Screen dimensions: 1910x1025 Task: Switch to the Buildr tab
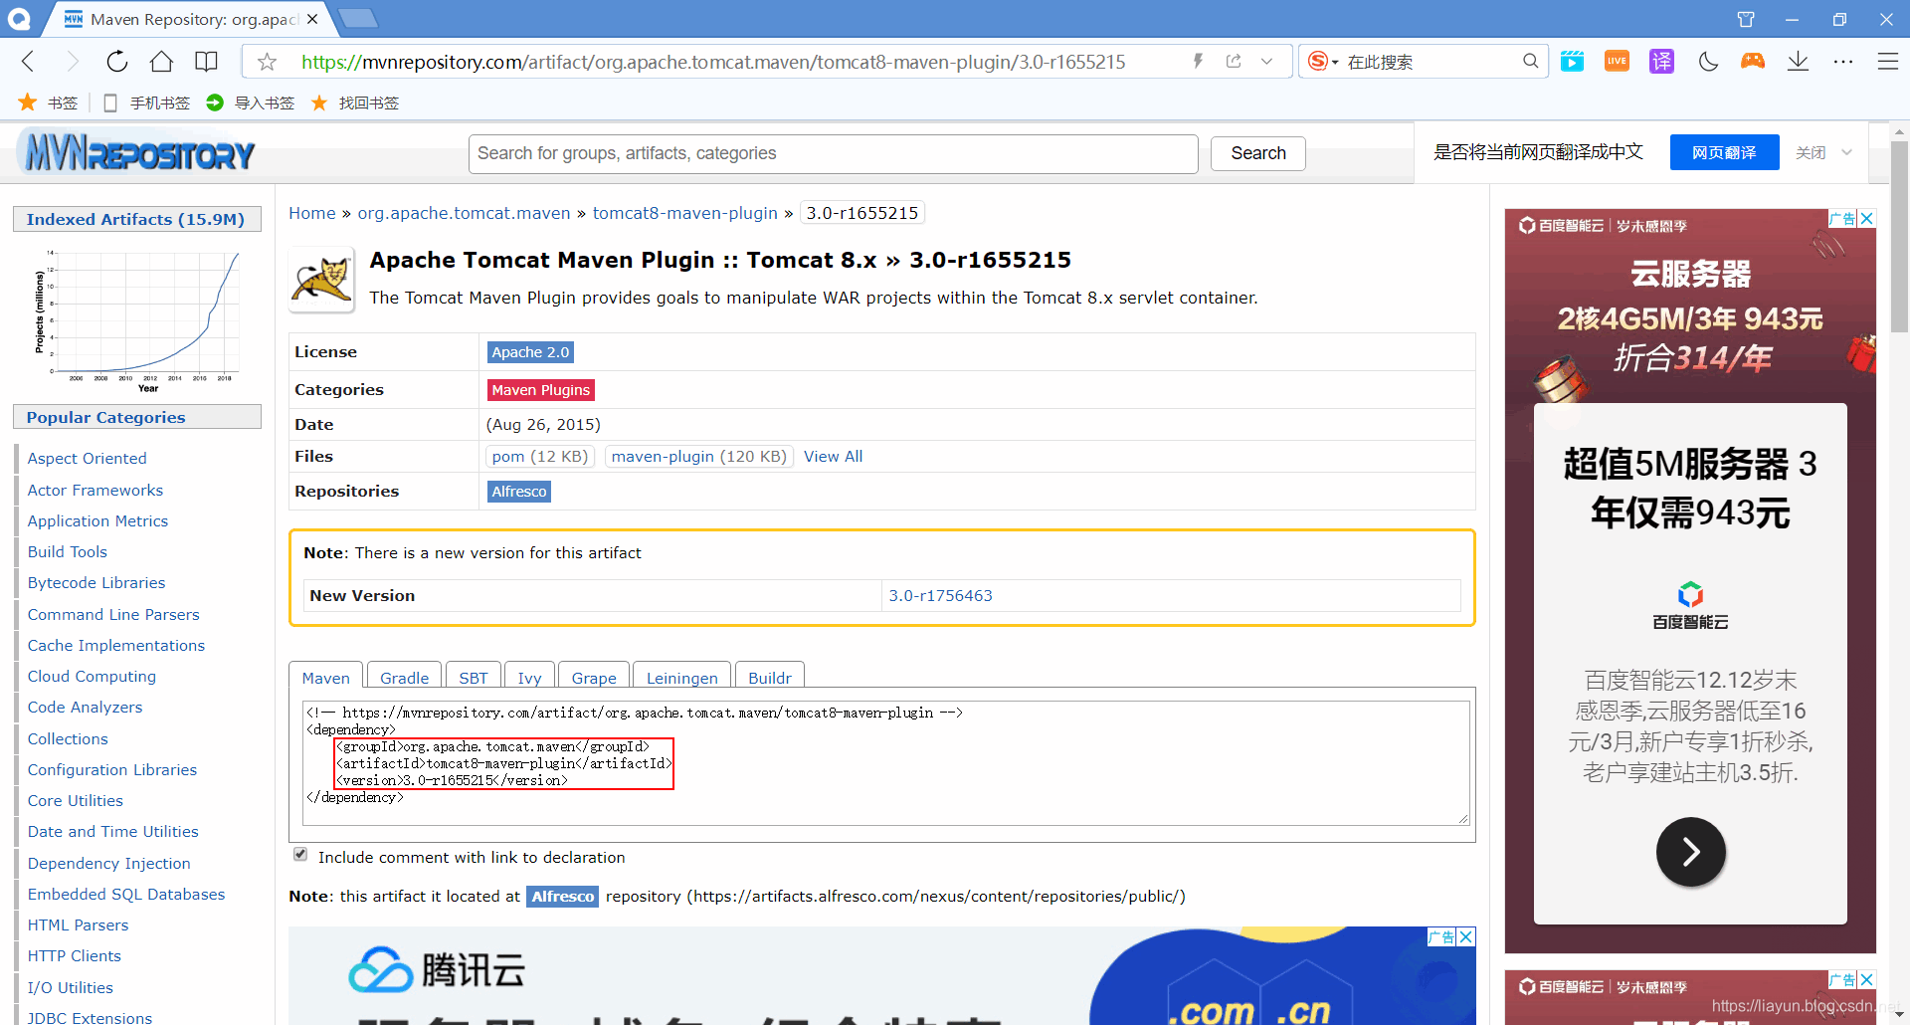770,677
